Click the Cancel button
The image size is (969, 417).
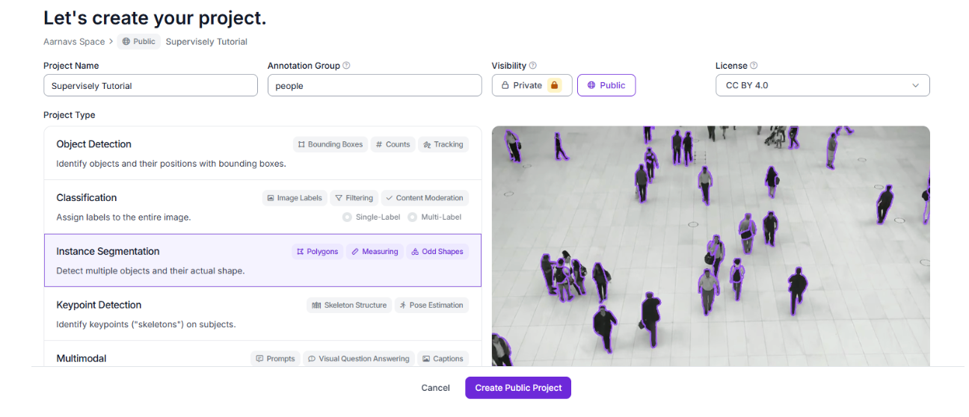tap(436, 388)
